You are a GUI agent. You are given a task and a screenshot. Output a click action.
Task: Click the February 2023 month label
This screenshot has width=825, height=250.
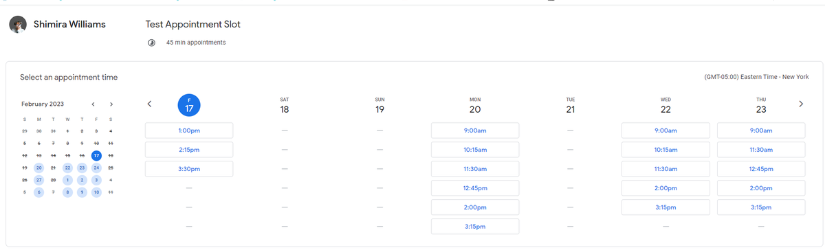coord(43,104)
